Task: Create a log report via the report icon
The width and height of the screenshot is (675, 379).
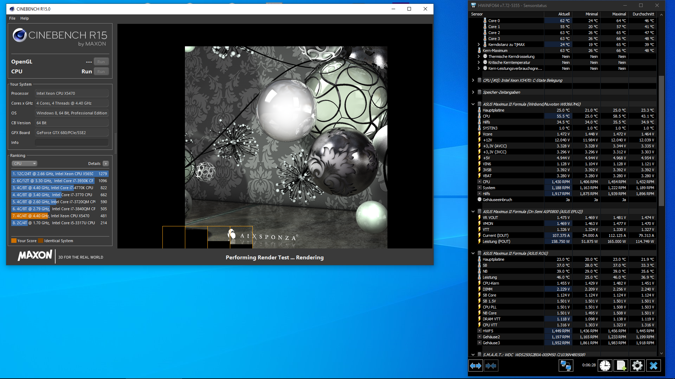Action: click(x=622, y=365)
